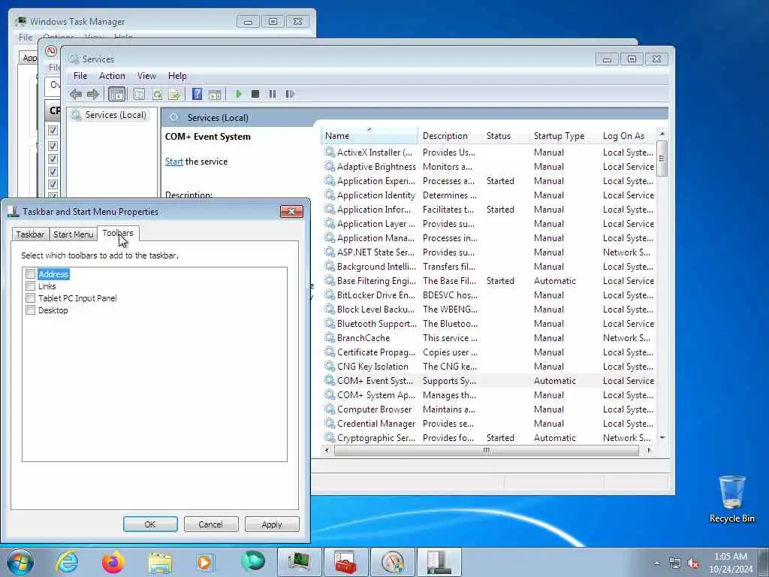
Task: Click the Stop Service square icon
Action: pos(255,94)
